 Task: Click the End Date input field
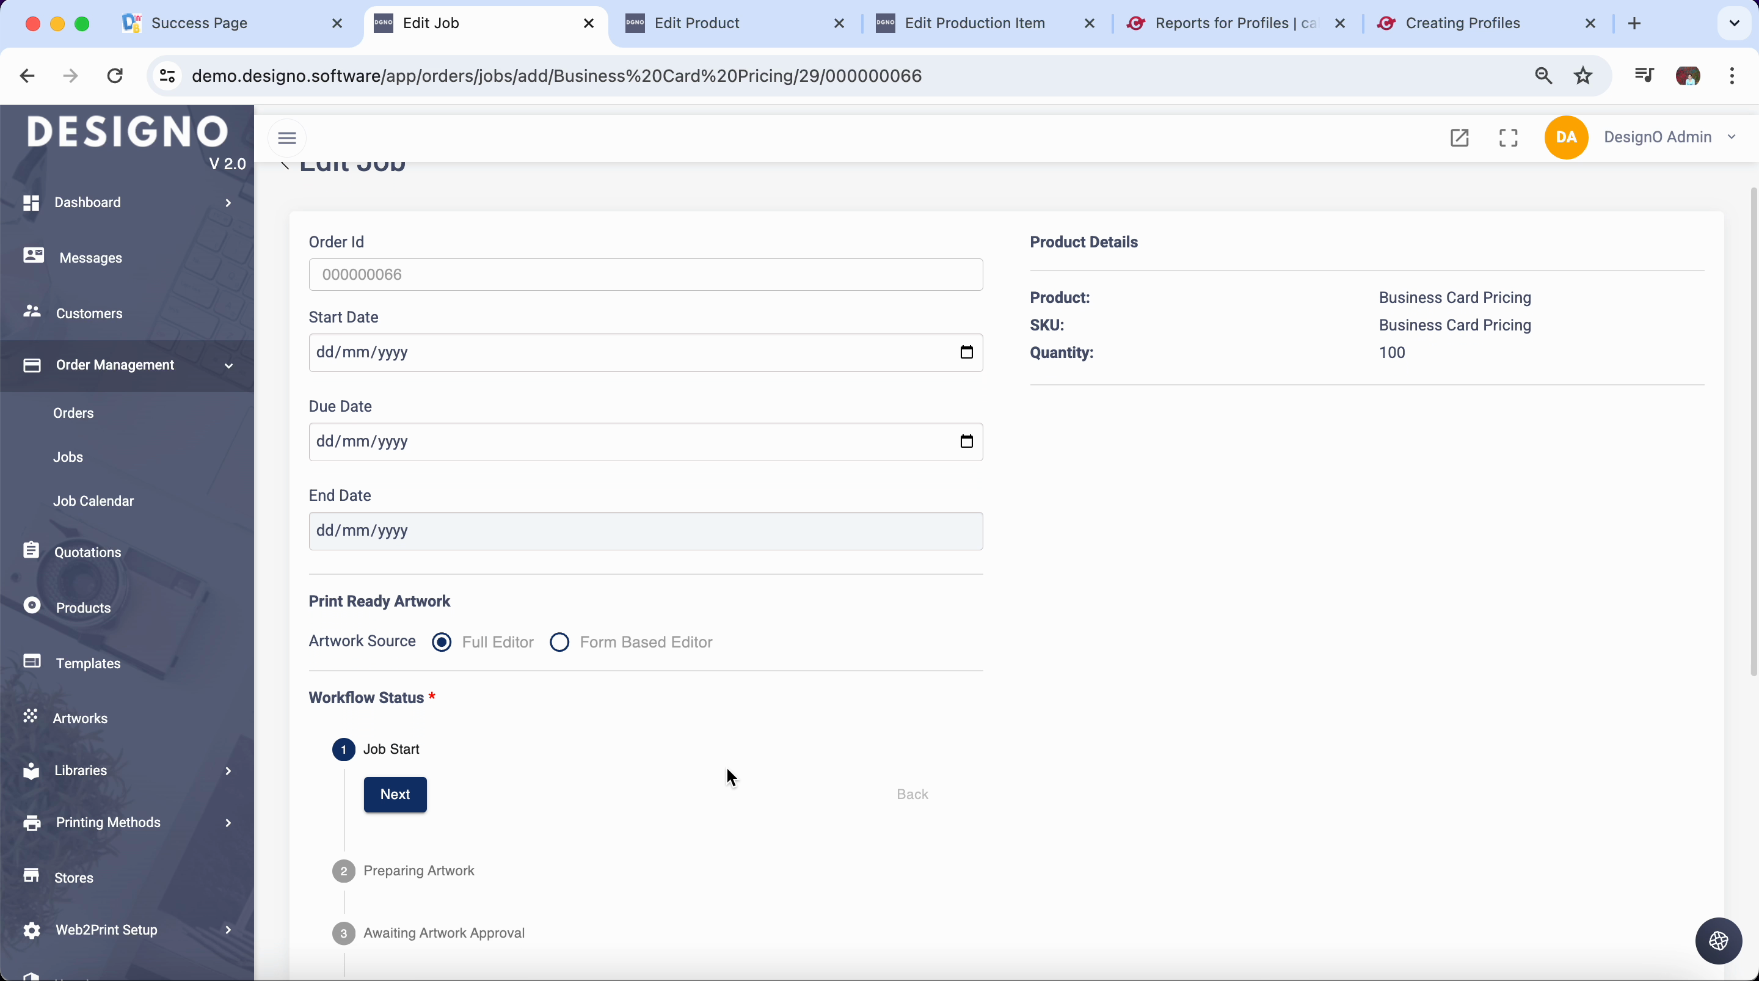click(644, 531)
